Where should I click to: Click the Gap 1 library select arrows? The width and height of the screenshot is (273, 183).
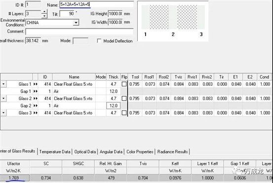click(36, 91)
